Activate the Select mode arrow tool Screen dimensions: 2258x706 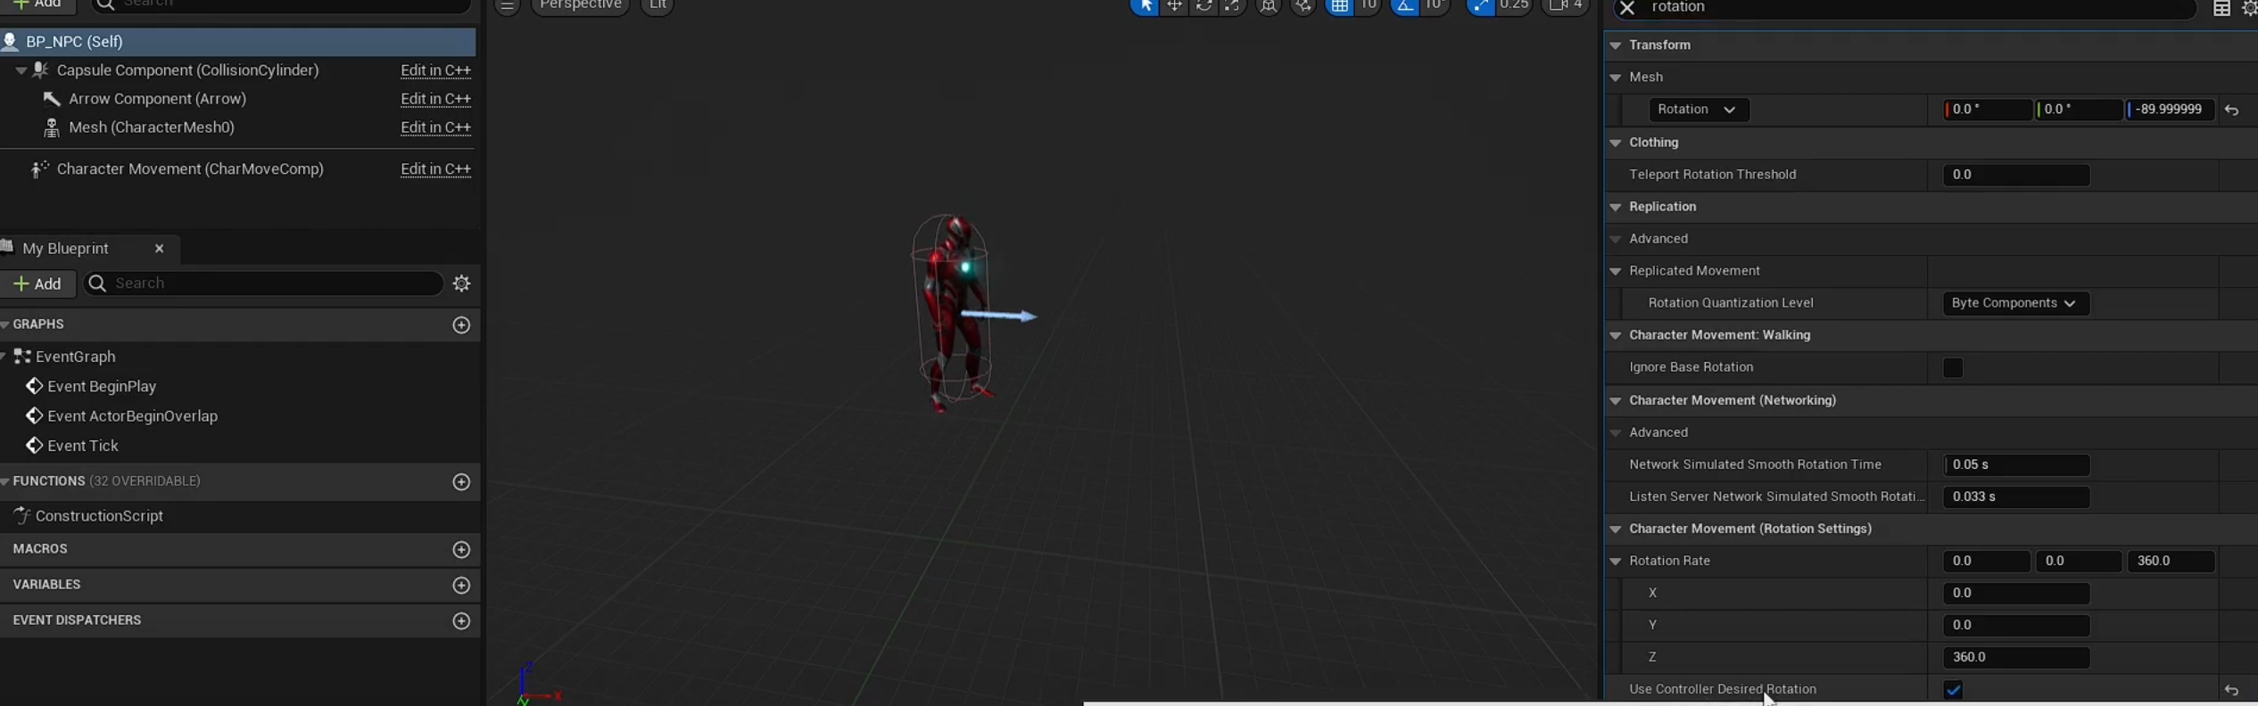(1145, 6)
